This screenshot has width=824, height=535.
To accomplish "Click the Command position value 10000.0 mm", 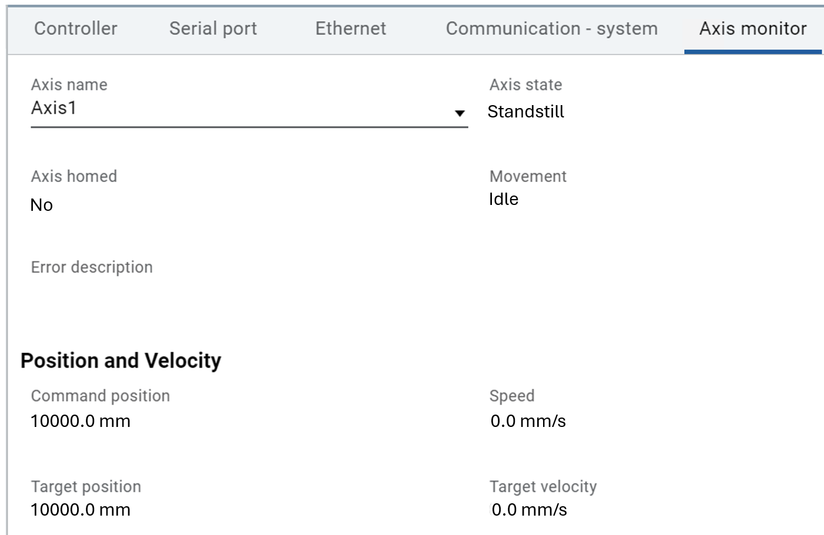I will click(x=81, y=421).
